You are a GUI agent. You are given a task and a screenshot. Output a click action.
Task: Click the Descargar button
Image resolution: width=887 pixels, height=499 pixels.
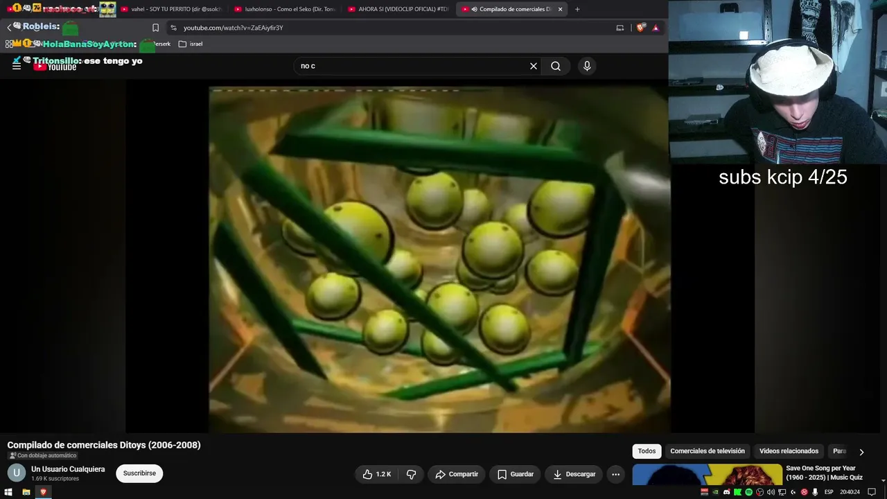point(574,474)
